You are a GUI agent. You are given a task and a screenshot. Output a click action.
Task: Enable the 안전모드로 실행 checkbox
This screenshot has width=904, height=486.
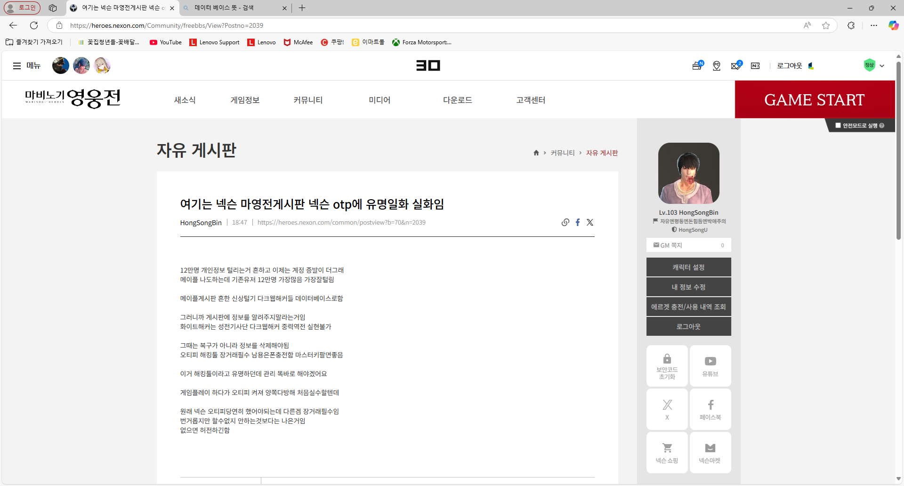[838, 125]
